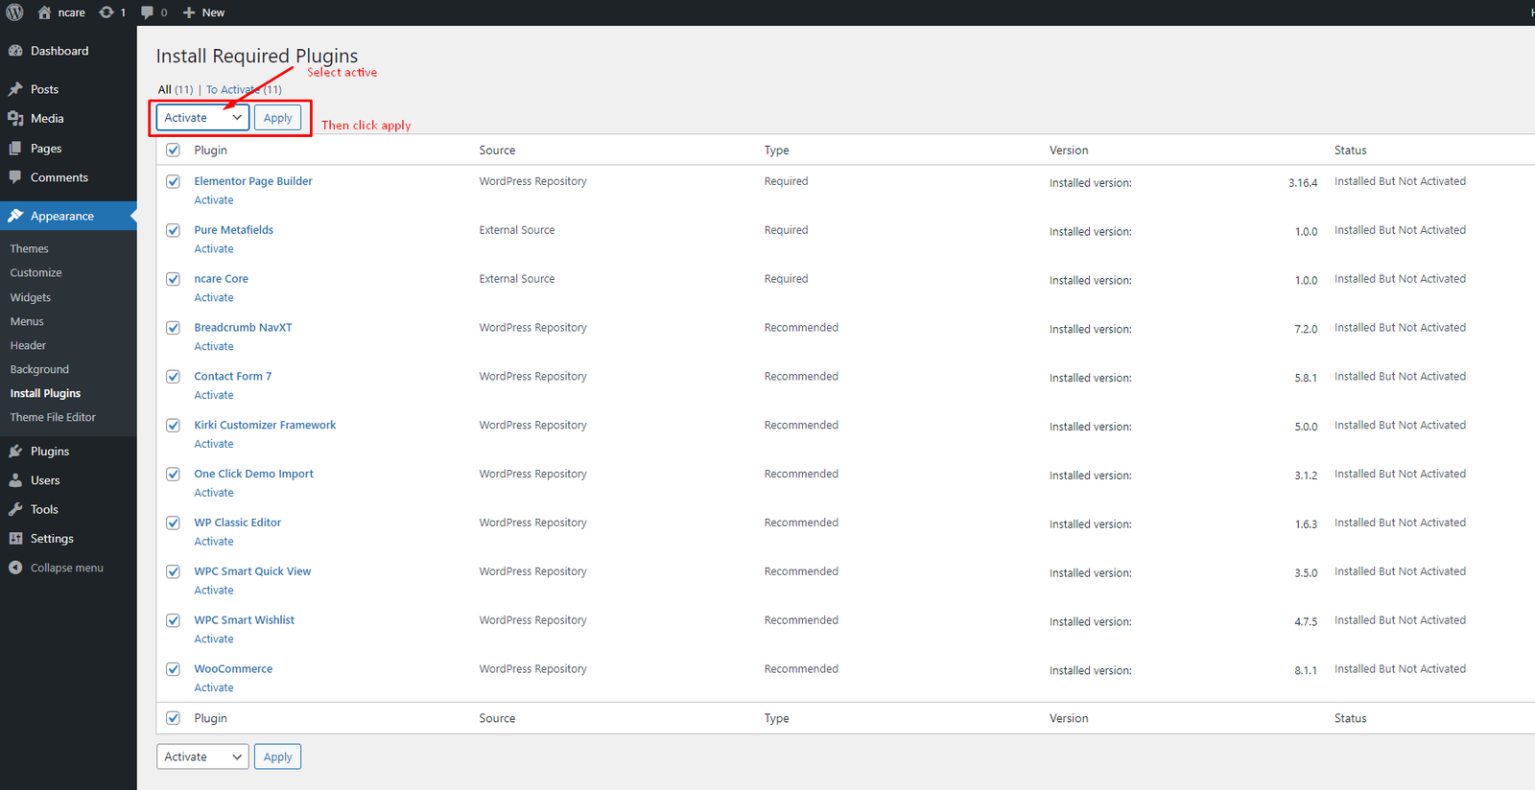This screenshot has width=1535, height=790.
Task: Open Themes submenu item
Action: pos(29,248)
